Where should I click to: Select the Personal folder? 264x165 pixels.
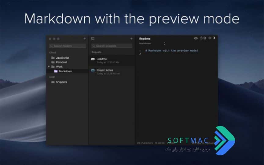pos(67,62)
